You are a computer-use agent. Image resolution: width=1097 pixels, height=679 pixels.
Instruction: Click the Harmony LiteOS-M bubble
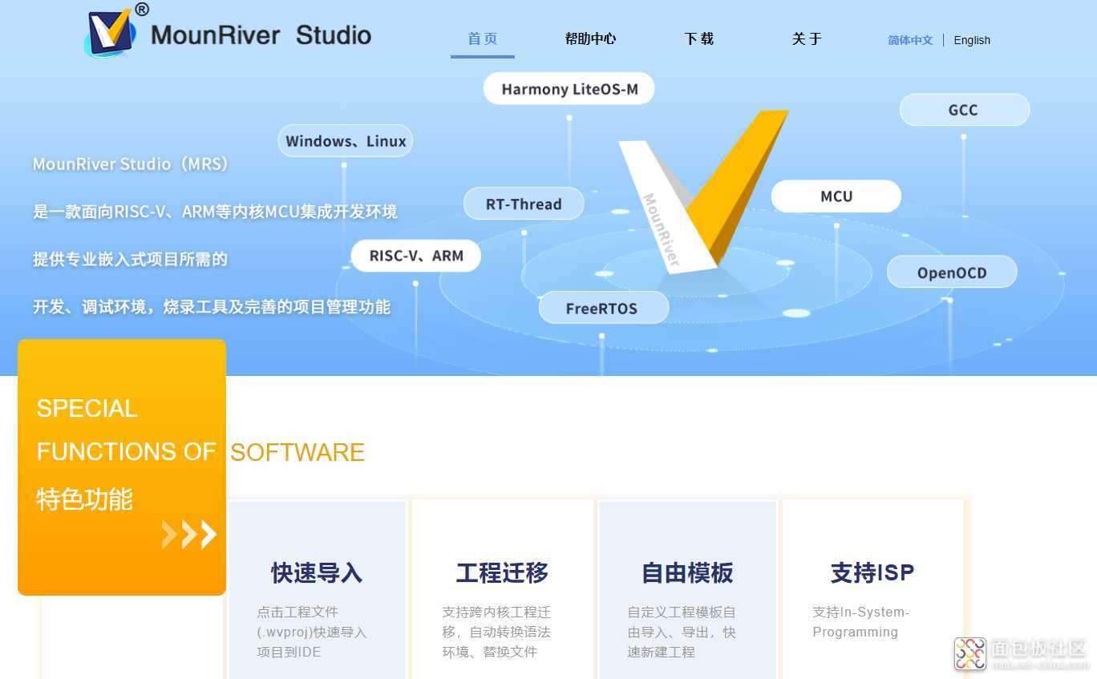569,89
